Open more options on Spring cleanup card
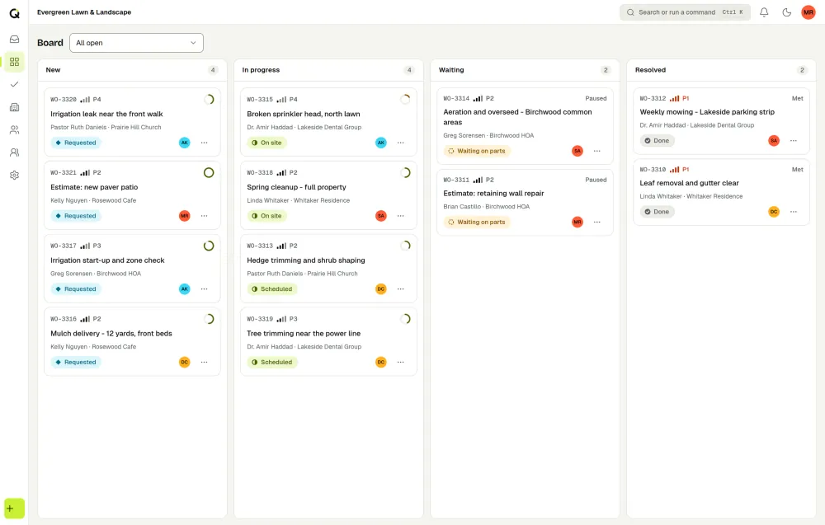Viewport: 825px width, 525px height. click(x=400, y=215)
